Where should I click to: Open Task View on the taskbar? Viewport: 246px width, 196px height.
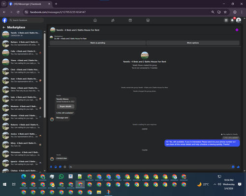click(14, 184)
